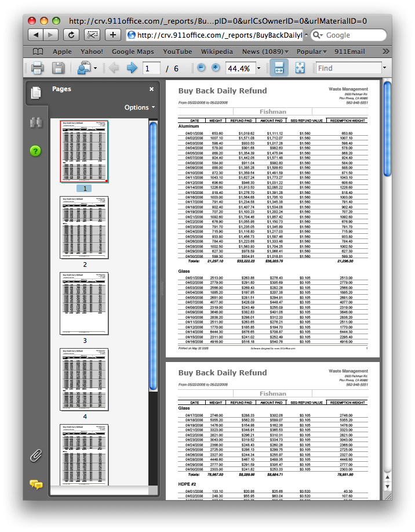Image resolution: width=415 pixels, height=532 pixels.
Task: Open the binoculars search panel icon
Action: coord(36,122)
